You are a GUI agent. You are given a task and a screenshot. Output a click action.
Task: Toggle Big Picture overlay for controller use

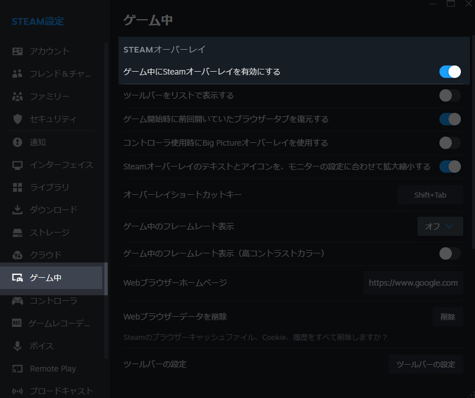450,143
